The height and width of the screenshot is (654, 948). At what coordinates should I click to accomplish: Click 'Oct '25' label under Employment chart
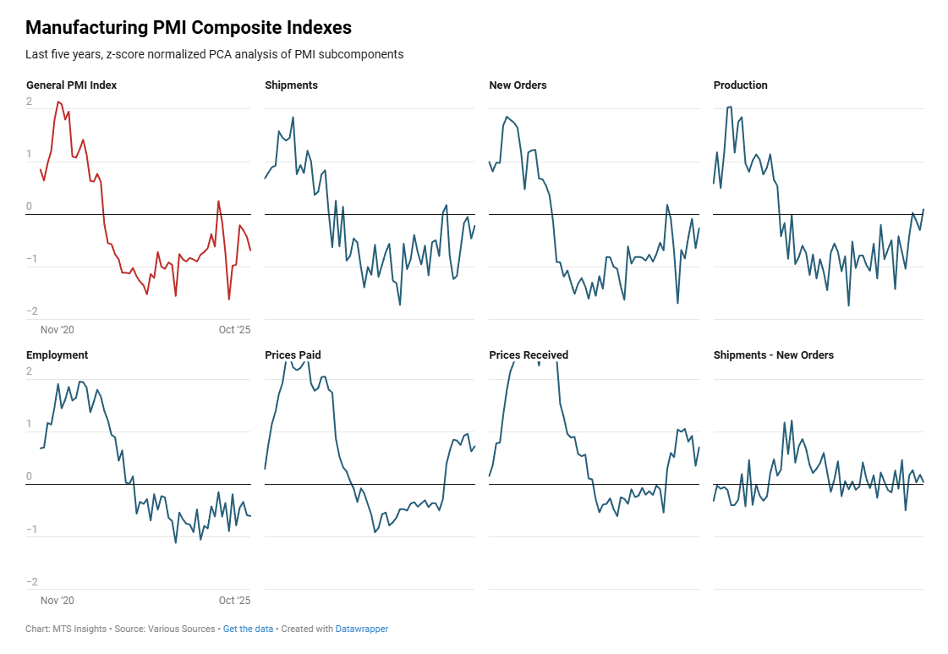click(x=234, y=601)
